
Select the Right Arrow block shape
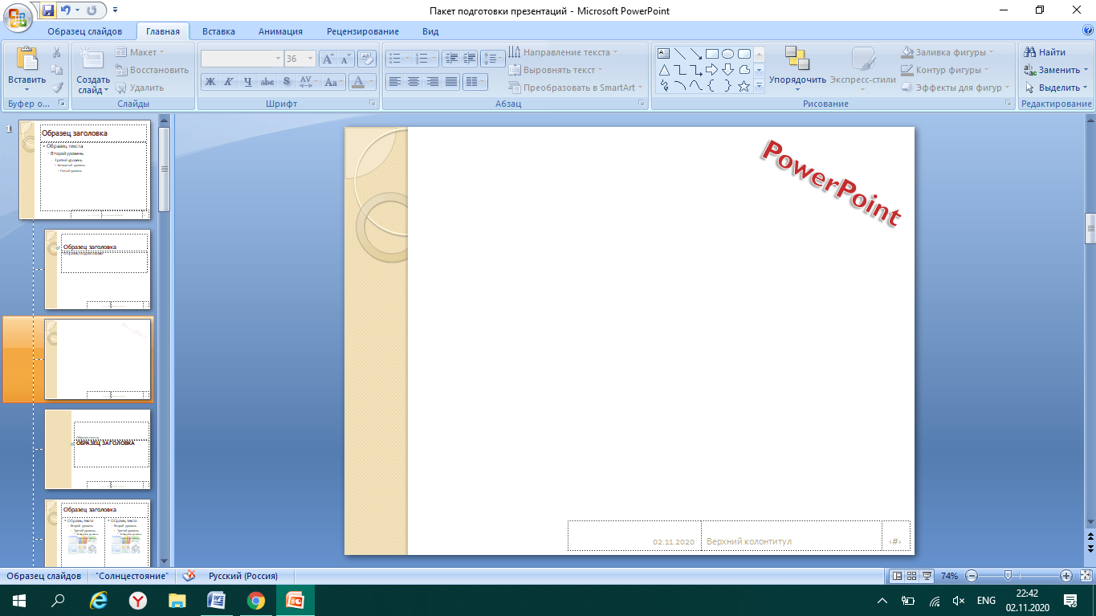tap(712, 70)
